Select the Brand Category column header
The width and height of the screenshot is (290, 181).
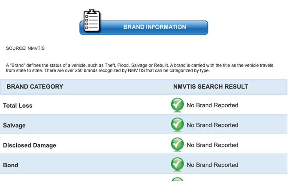(x=35, y=87)
